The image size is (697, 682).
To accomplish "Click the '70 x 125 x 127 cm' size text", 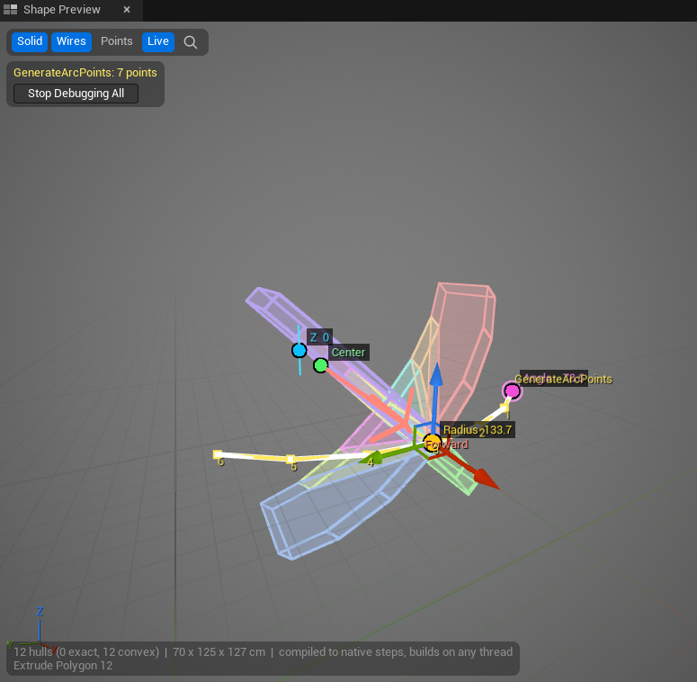I will (219, 652).
